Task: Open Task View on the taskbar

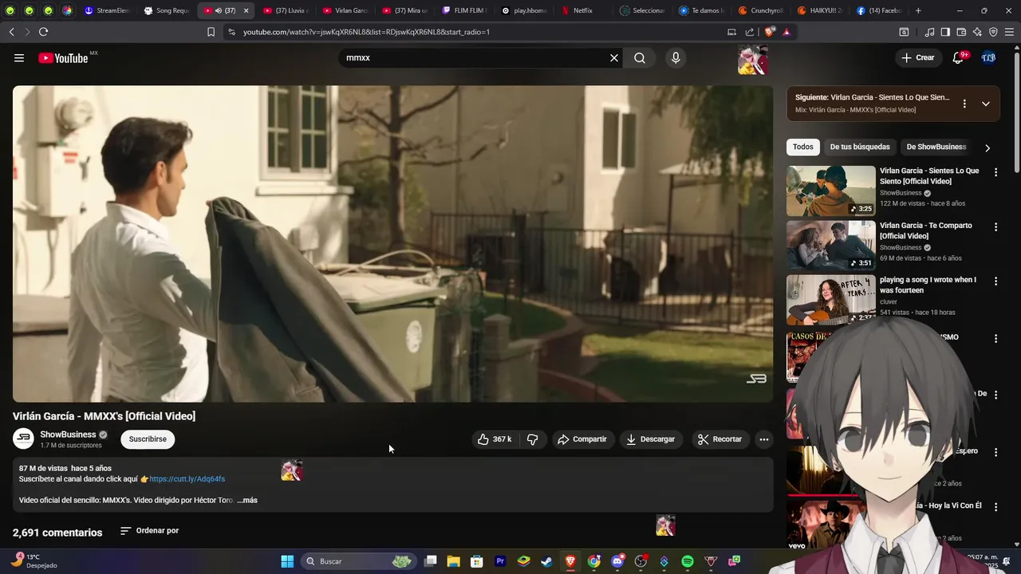Action: [430, 561]
